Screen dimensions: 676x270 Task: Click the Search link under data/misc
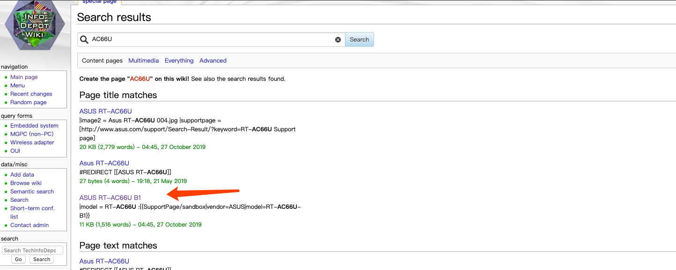19,200
